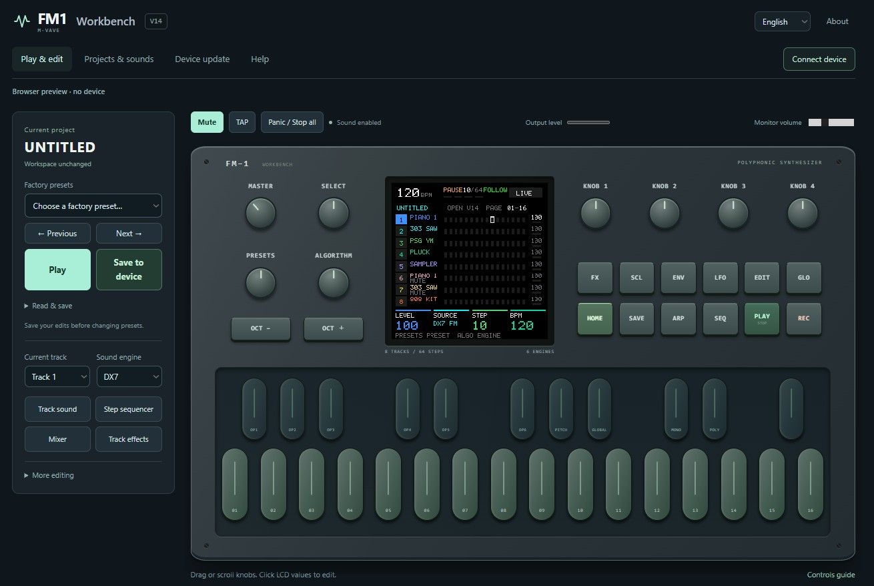Open the Device update tab
The image size is (874, 586).
pyautogui.click(x=202, y=59)
